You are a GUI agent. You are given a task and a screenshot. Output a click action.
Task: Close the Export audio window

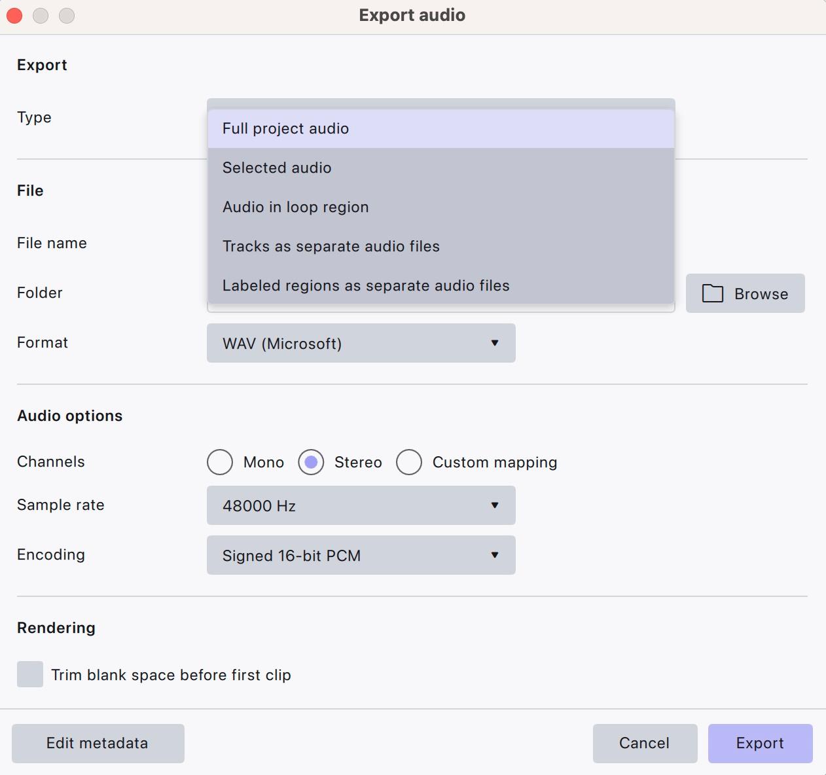click(x=14, y=15)
